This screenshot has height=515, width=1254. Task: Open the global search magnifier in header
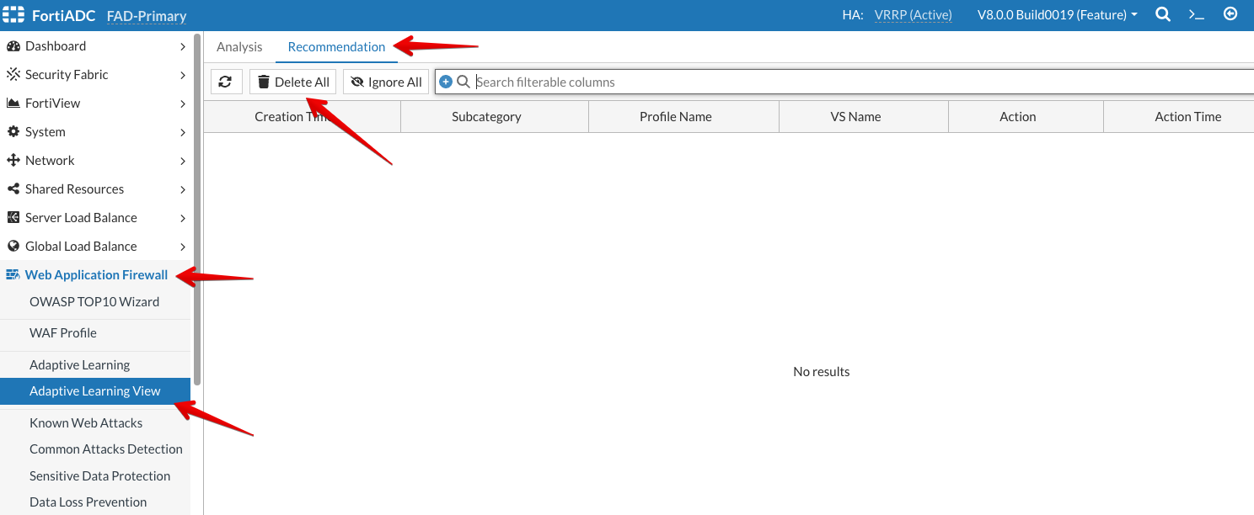click(1163, 14)
